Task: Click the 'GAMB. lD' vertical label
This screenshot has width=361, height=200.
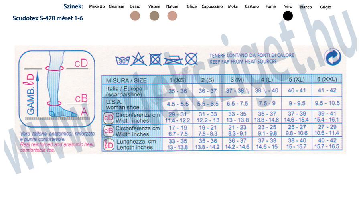Action: [30, 94]
